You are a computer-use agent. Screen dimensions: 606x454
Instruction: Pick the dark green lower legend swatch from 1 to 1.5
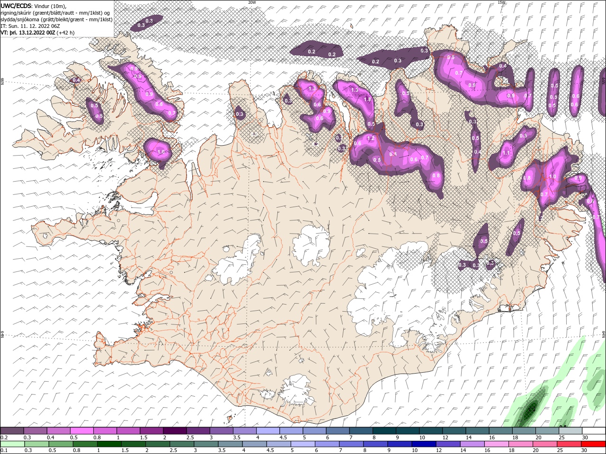coord(109,444)
